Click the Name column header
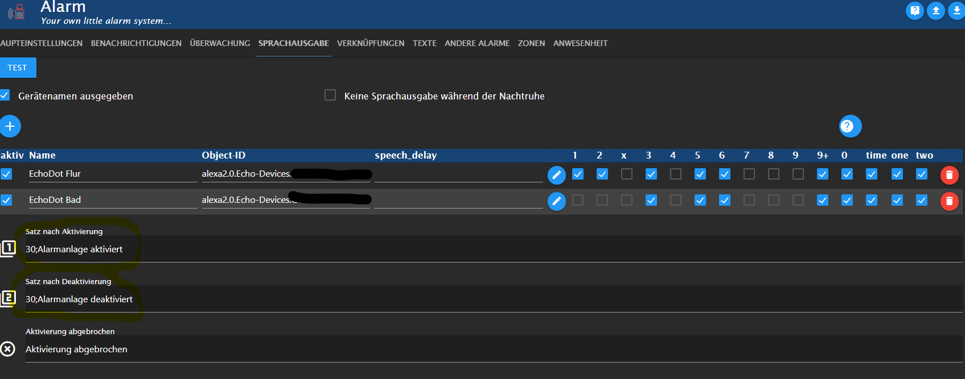Viewport: 965px width, 379px height. [x=42, y=155]
